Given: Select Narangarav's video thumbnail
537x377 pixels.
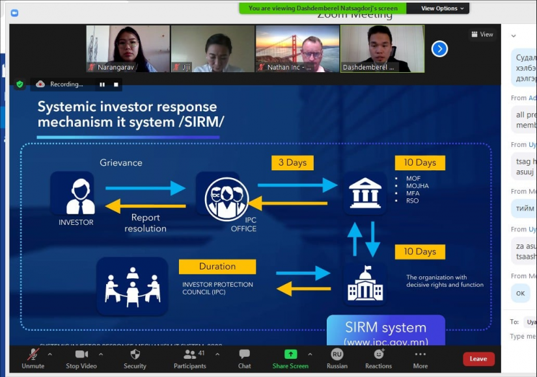Looking at the screenshot, I should pos(128,49).
